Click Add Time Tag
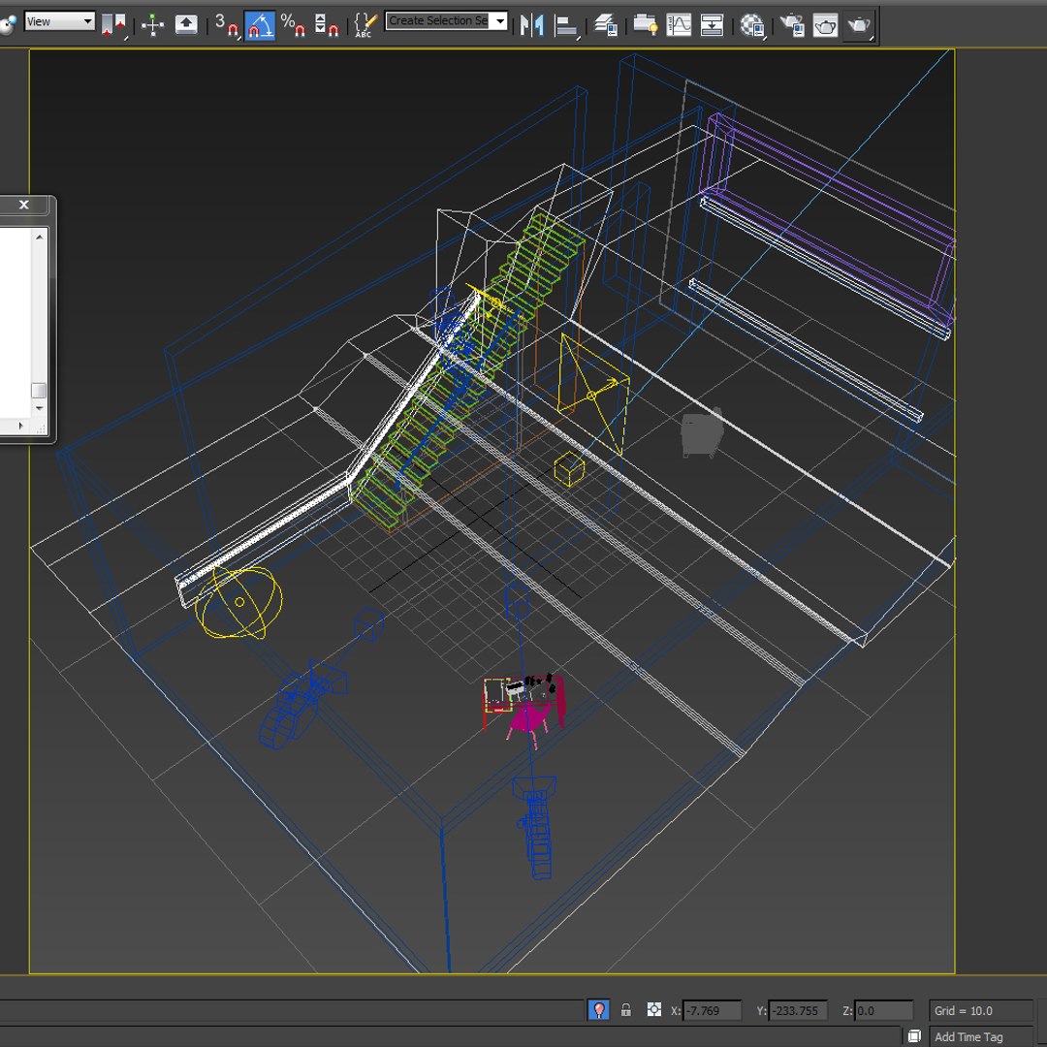Image resolution: width=1047 pixels, height=1047 pixels. click(968, 1036)
